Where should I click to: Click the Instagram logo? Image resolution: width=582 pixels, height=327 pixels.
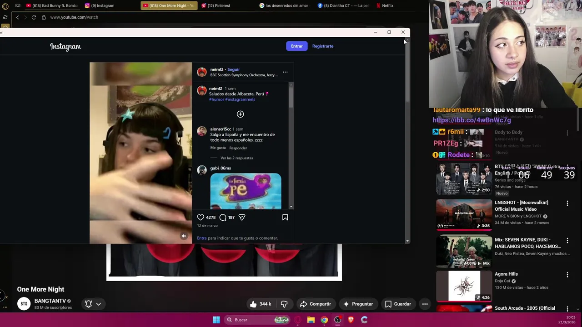65,46
